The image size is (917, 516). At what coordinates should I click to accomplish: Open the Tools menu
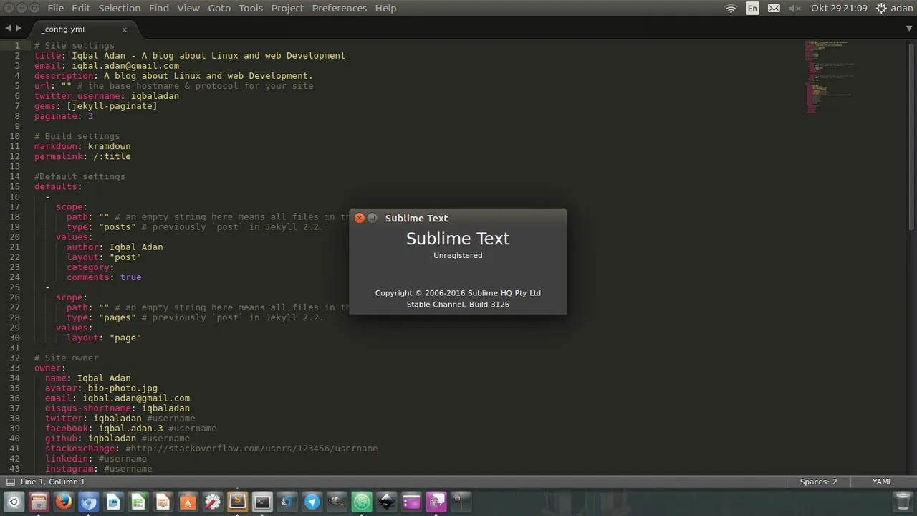251,9
